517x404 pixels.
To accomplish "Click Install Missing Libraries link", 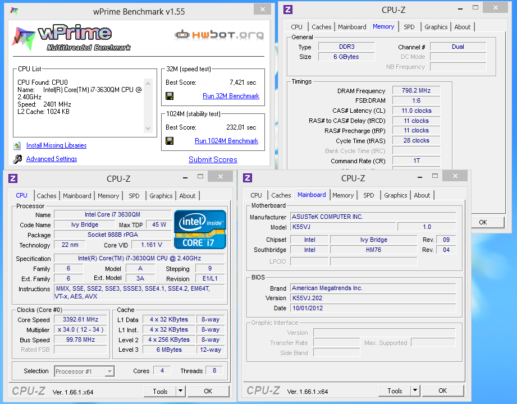I will click(56, 145).
